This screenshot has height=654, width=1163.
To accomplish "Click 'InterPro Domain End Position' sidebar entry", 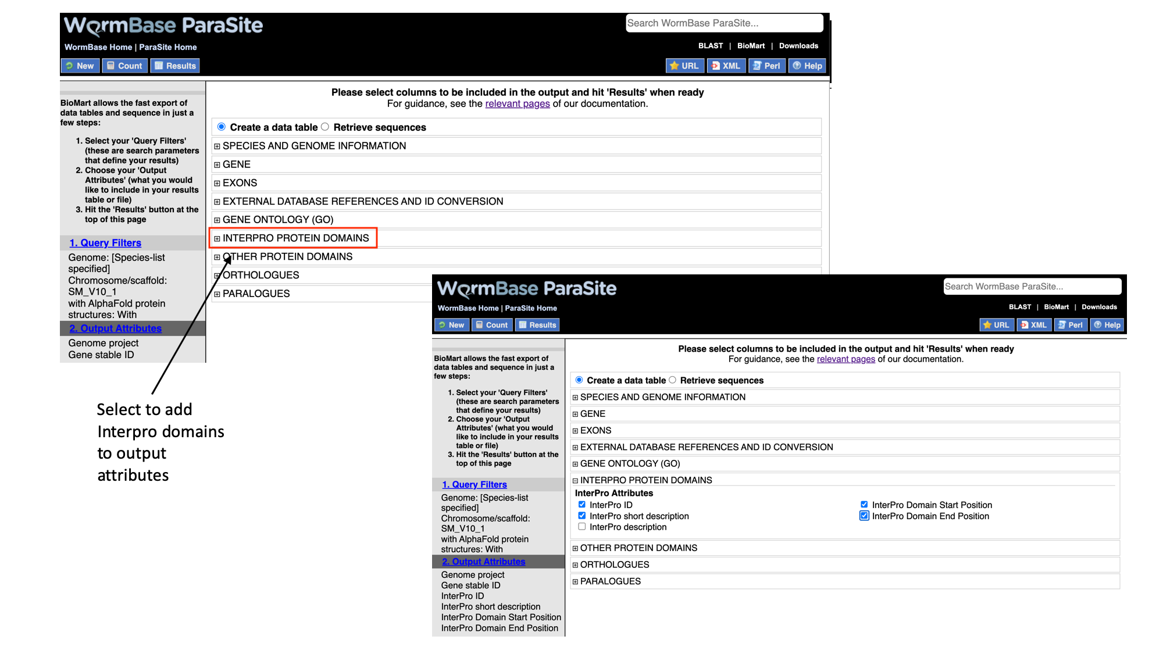I will (500, 628).
